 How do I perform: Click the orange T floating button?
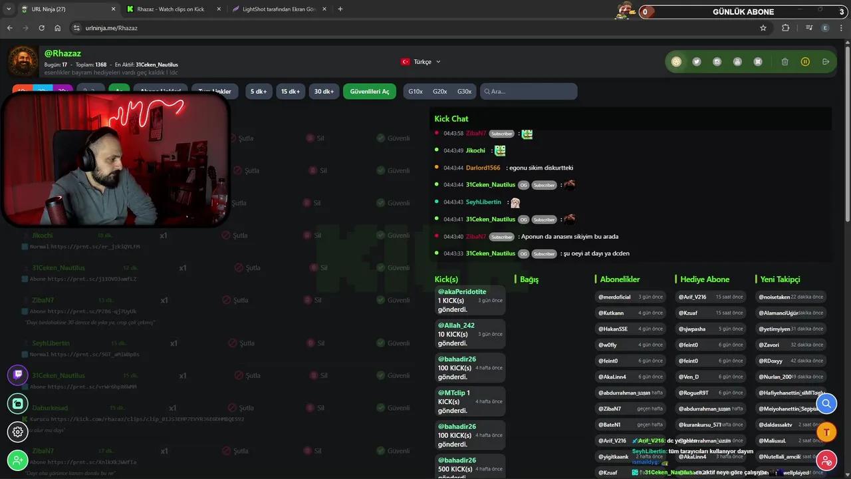pos(826,432)
